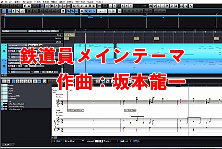222x149 pixels.
Task: Click the blue play icon in second toolbar
Action: click(4, 11)
